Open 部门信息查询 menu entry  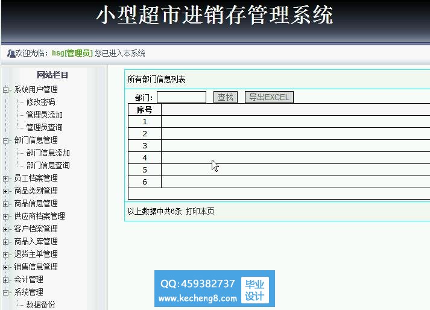(48, 165)
